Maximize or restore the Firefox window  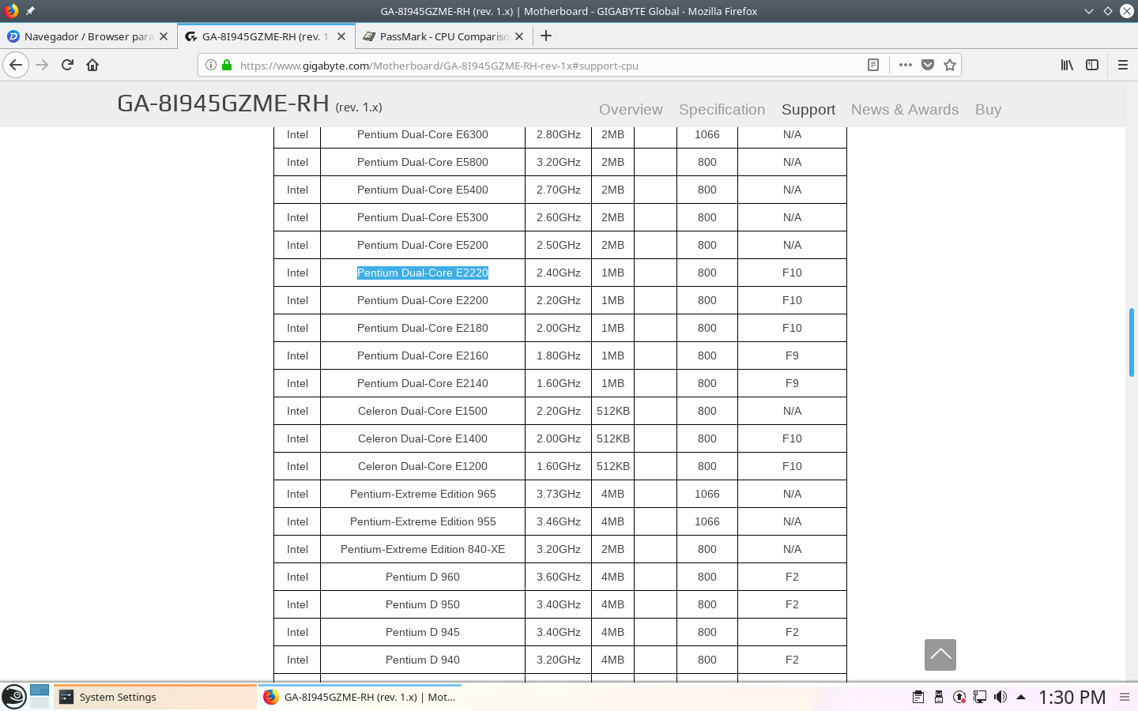pyautogui.click(x=1108, y=11)
